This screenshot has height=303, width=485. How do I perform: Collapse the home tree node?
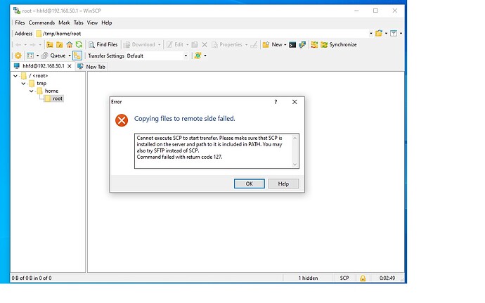(31, 91)
